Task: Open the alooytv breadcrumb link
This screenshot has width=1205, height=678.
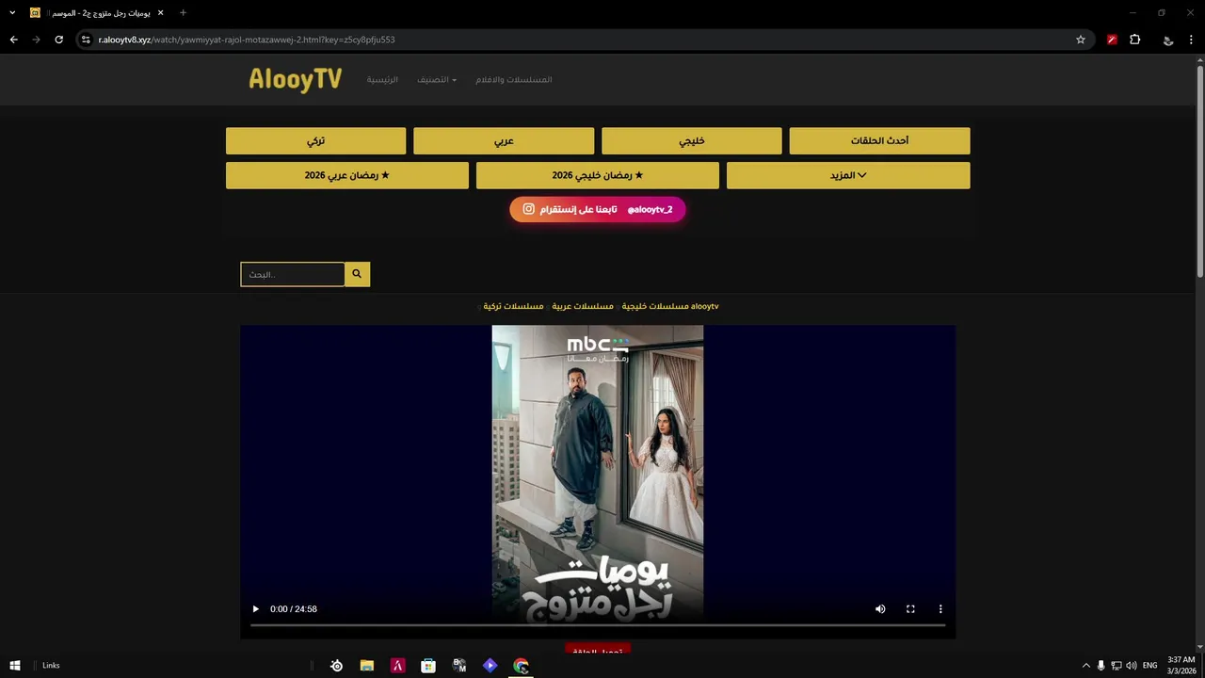Action: [705, 306]
